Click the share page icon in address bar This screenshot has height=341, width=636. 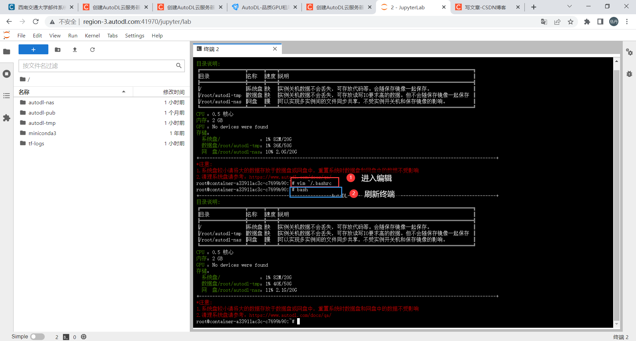point(557,22)
